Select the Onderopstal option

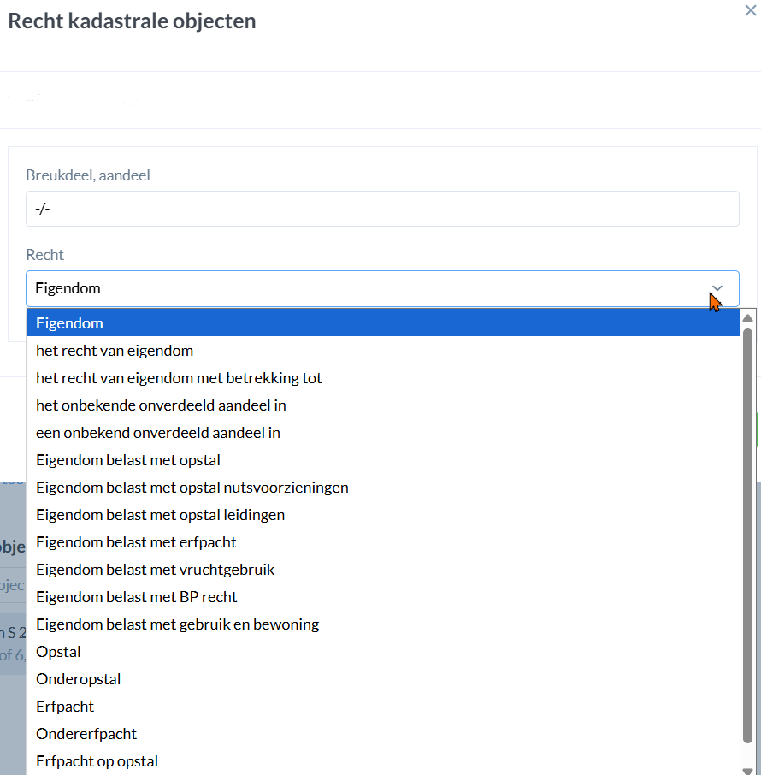coord(79,679)
